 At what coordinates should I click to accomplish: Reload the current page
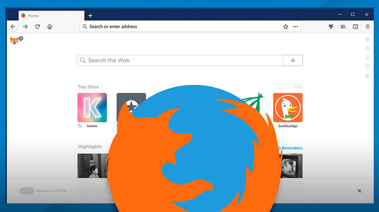pyautogui.click(x=37, y=26)
